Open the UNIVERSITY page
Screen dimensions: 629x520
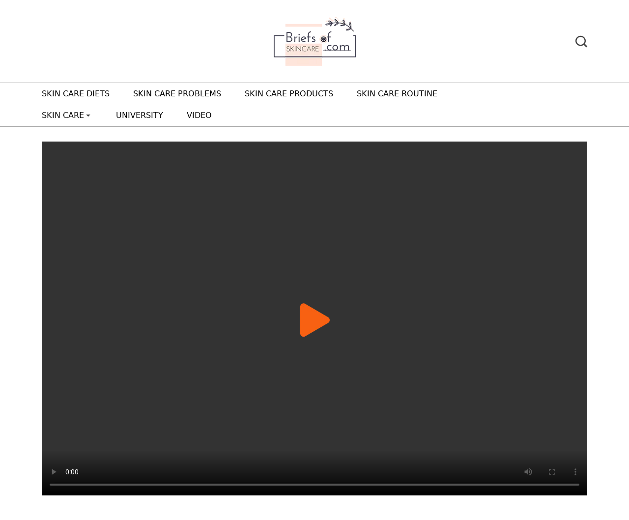click(140, 116)
